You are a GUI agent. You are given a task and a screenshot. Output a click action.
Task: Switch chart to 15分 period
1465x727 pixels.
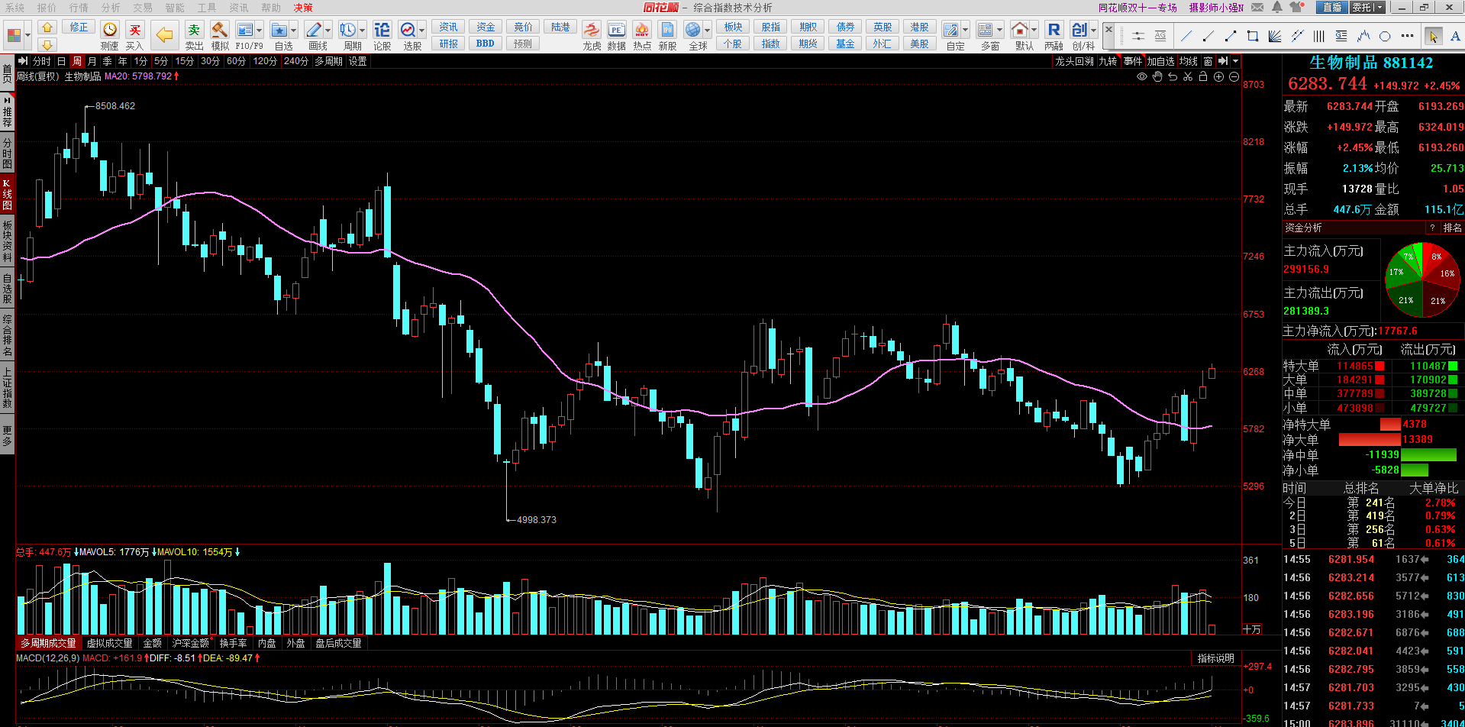tap(184, 61)
